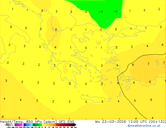Pick the bright yellow swatch in the legend
The image size is (166, 128).
tap(43, 125)
